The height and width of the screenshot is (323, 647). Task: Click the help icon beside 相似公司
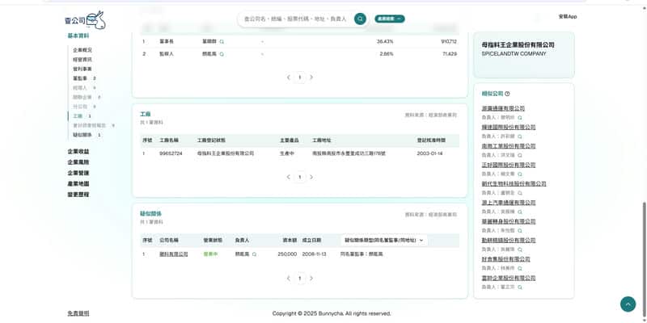[507, 94]
